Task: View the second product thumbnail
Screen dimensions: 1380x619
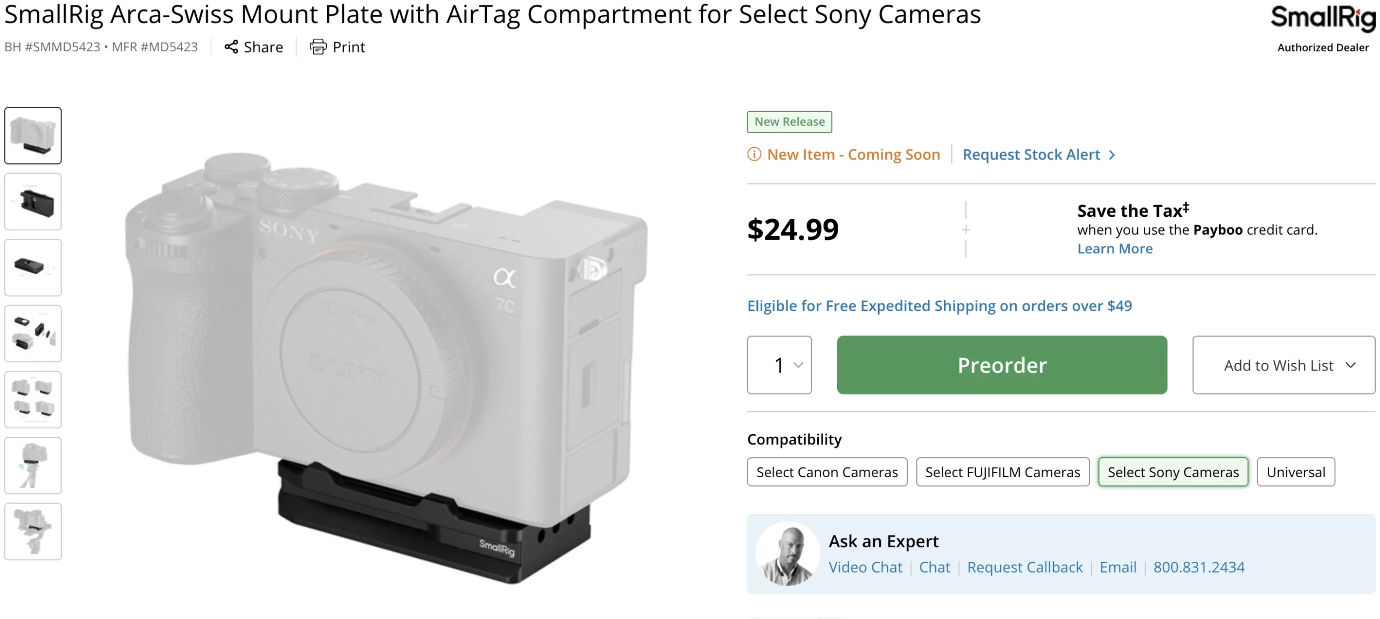Action: (x=33, y=202)
